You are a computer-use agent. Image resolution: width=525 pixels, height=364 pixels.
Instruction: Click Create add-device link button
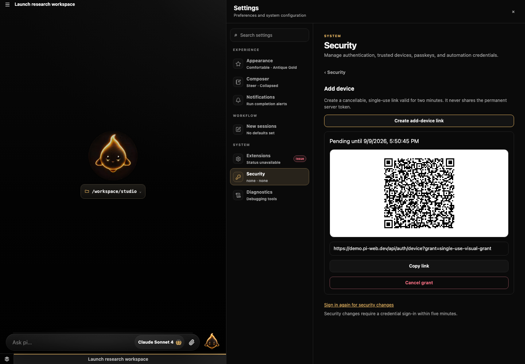[x=419, y=121]
